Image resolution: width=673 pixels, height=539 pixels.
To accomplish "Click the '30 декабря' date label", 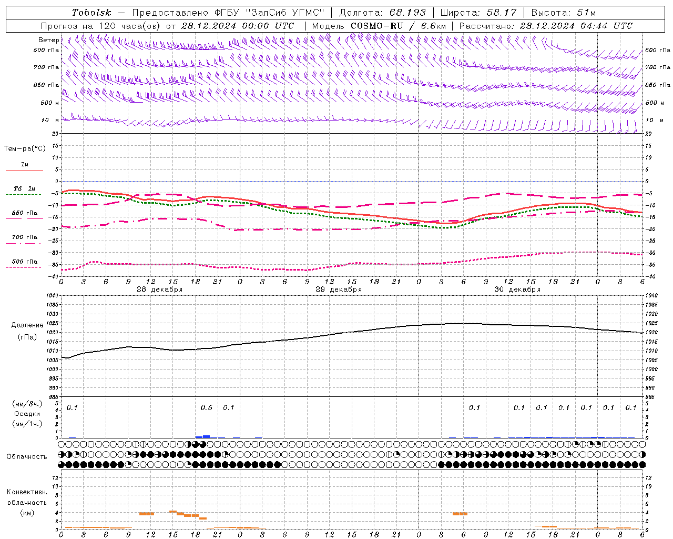I will (517, 290).
